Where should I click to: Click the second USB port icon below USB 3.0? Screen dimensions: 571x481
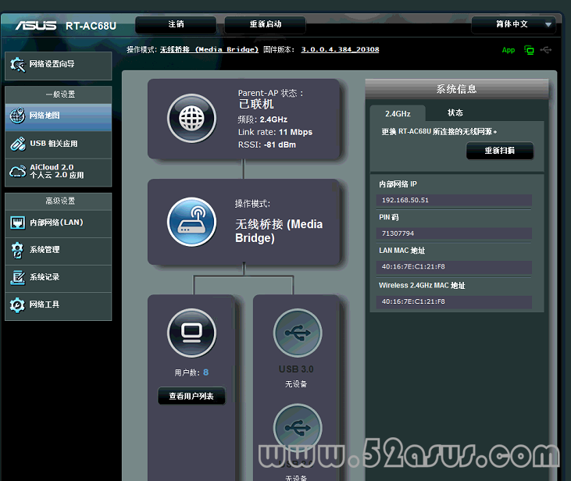coord(298,428)
